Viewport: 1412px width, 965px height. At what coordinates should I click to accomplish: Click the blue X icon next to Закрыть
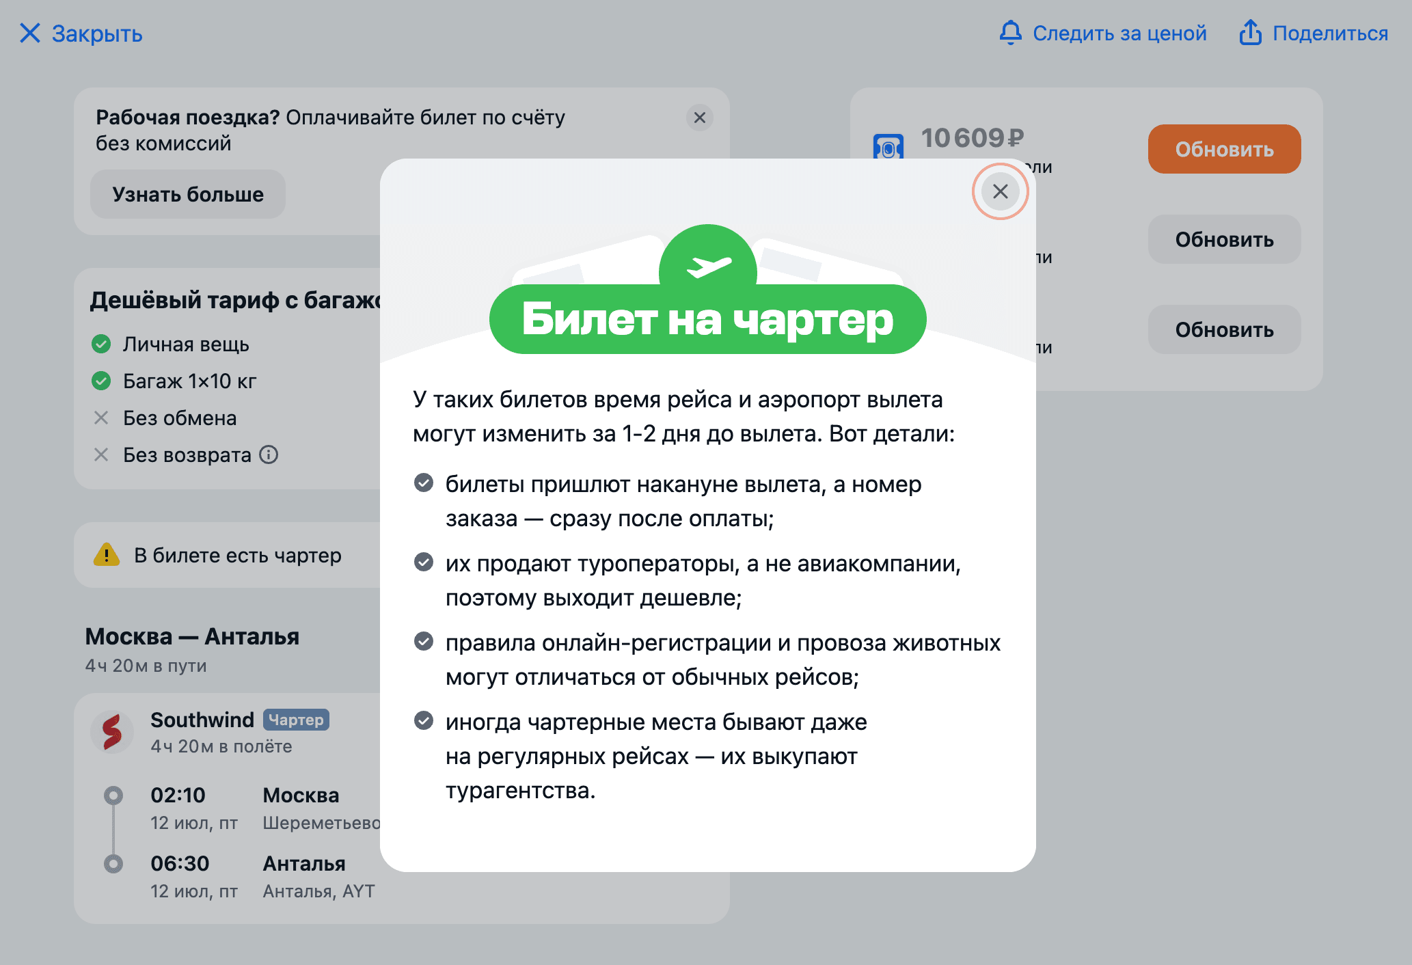[x=30, y=33]
